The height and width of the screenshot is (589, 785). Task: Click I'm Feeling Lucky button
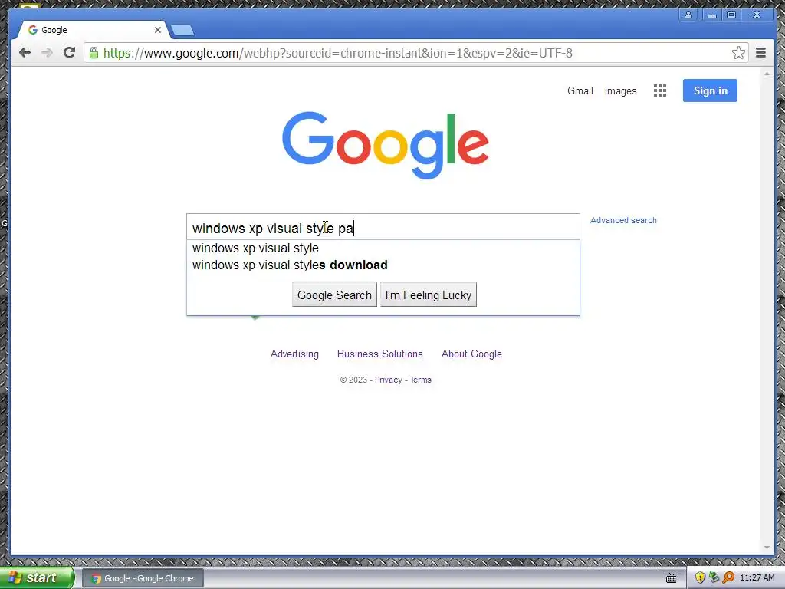[x=429, y=295]
